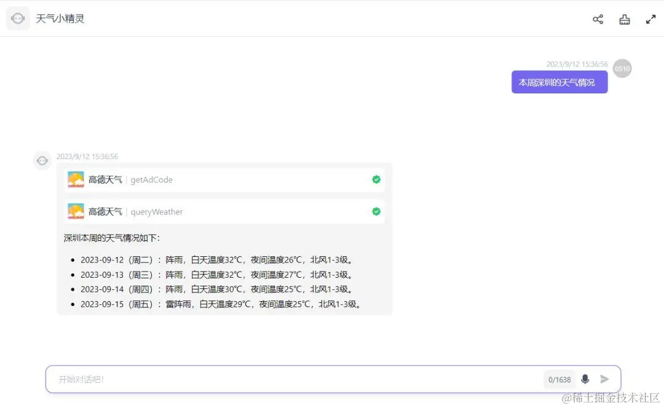This screenshot has width=664, height=408.
Task: Click the 0/1638 character counter
Action: [559, 380]
